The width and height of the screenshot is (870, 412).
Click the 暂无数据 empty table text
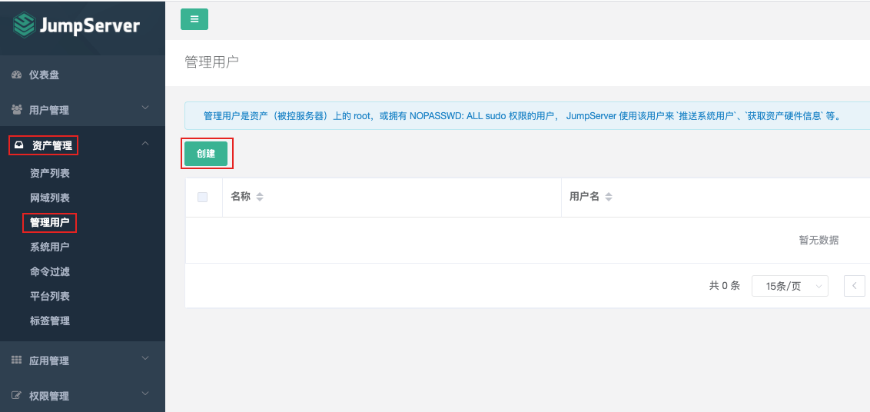pyautogui.click(x=819, y=240)
